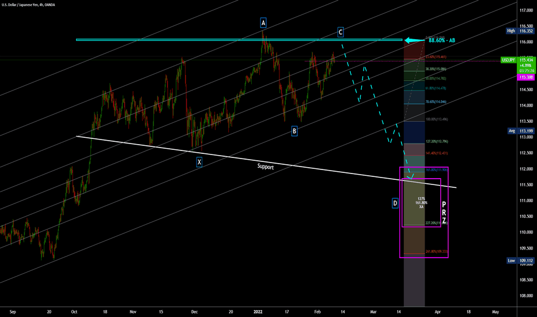
Task: Select the point A label at the peak
Action: (x=263, y=23)
